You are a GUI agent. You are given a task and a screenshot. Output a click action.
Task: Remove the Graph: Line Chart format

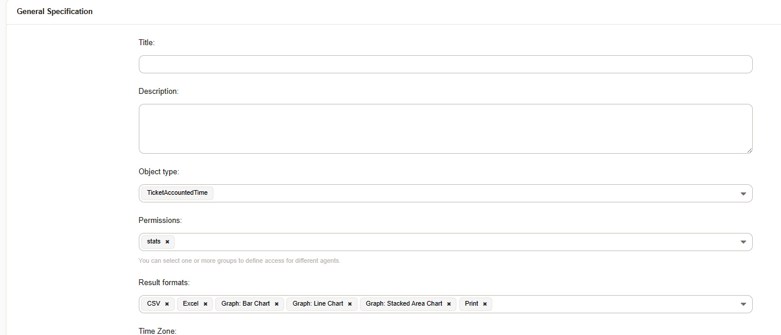coord(350,304)
